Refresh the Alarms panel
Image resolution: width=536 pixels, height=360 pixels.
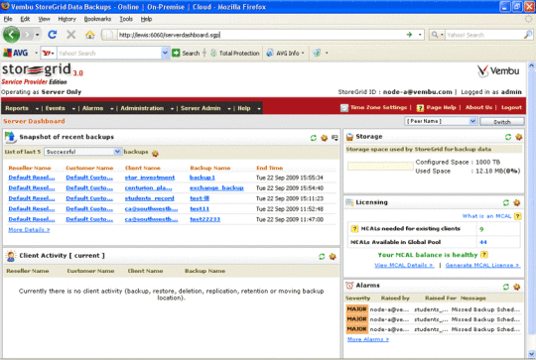coord(506,287)
